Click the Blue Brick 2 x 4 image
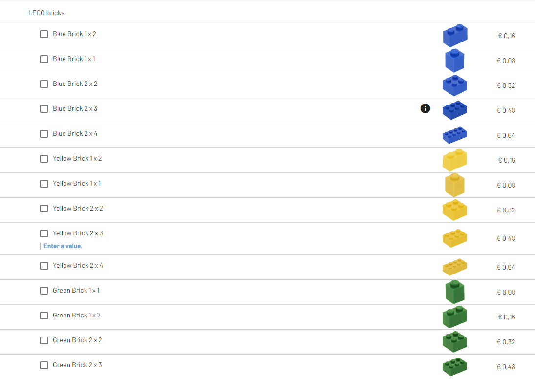Screen dimensions: 535x379 click(455, 135)
